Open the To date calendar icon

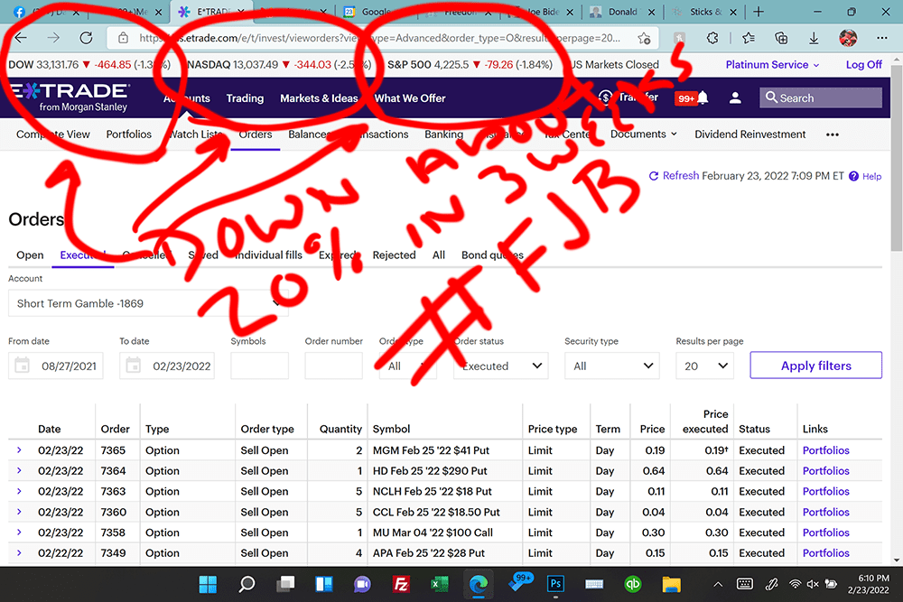133,366
